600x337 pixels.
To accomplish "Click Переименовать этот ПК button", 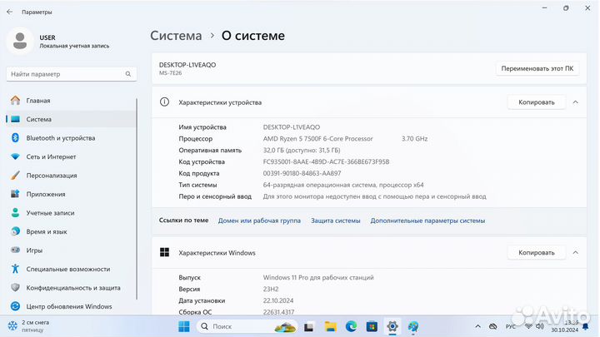I will 537,68.
